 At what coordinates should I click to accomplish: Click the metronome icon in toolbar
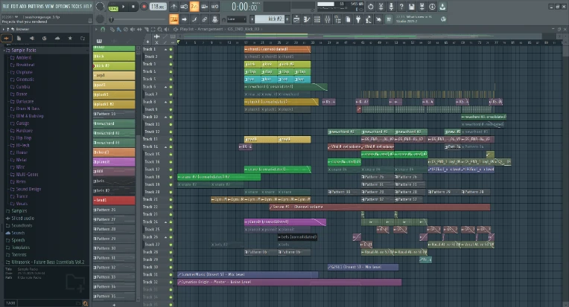click(174, 7)
